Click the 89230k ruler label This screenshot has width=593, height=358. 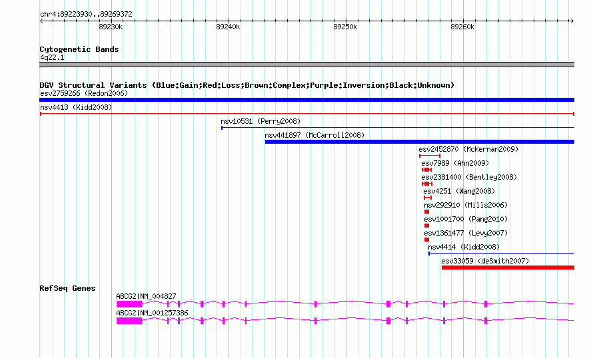[x=111, y=27]
